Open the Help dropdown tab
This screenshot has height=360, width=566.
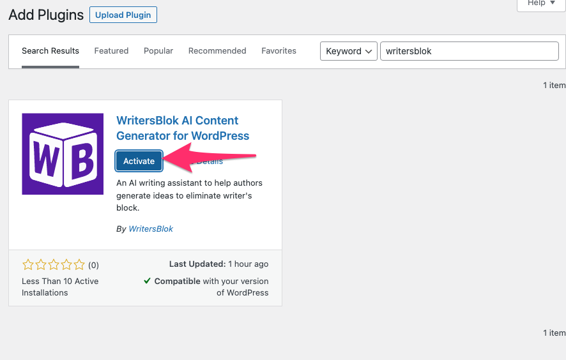541,4
